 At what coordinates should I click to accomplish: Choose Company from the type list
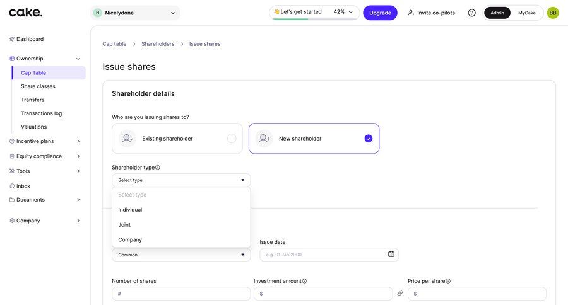tap(131, 240)
